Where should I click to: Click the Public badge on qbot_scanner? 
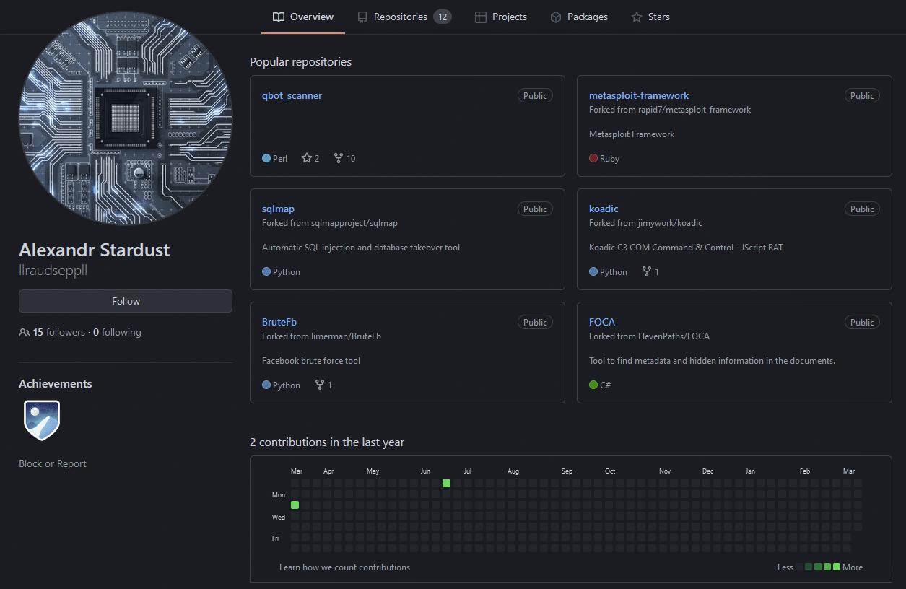[x=535, y=95]
